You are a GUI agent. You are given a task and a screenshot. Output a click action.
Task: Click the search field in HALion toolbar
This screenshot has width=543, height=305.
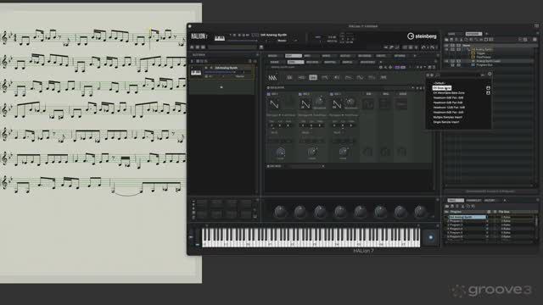point(232,47)
